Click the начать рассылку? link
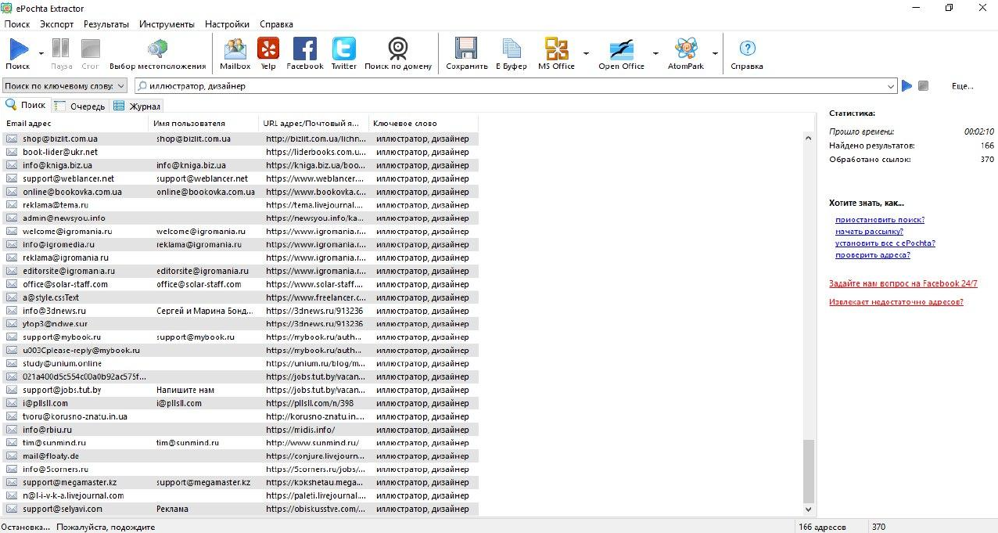Screen dimensions: 998x533 (869, 232)
